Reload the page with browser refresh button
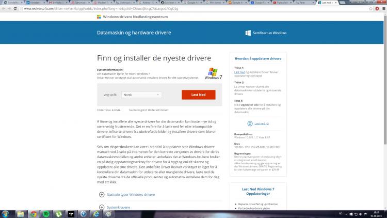Screen dimensions: 387x218 15,9
